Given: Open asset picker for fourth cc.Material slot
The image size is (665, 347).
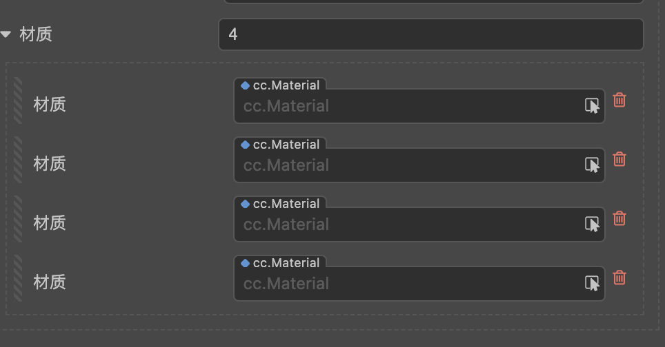Looking at the screenshot, I should [592, 283].
